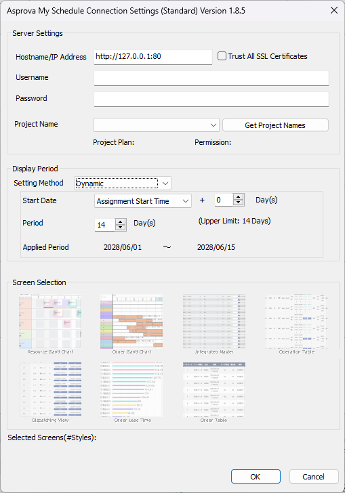
Task: Click into the Username input field
Action: click(x=211, y=78)
